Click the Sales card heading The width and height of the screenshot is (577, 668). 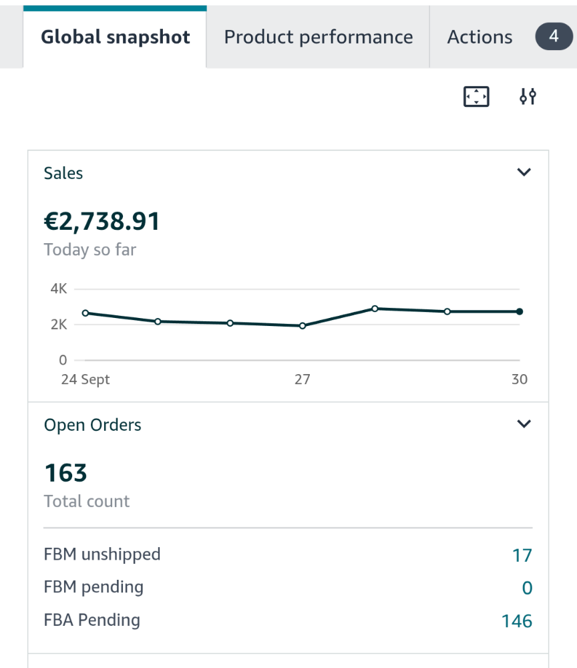[x=63, y=173]
